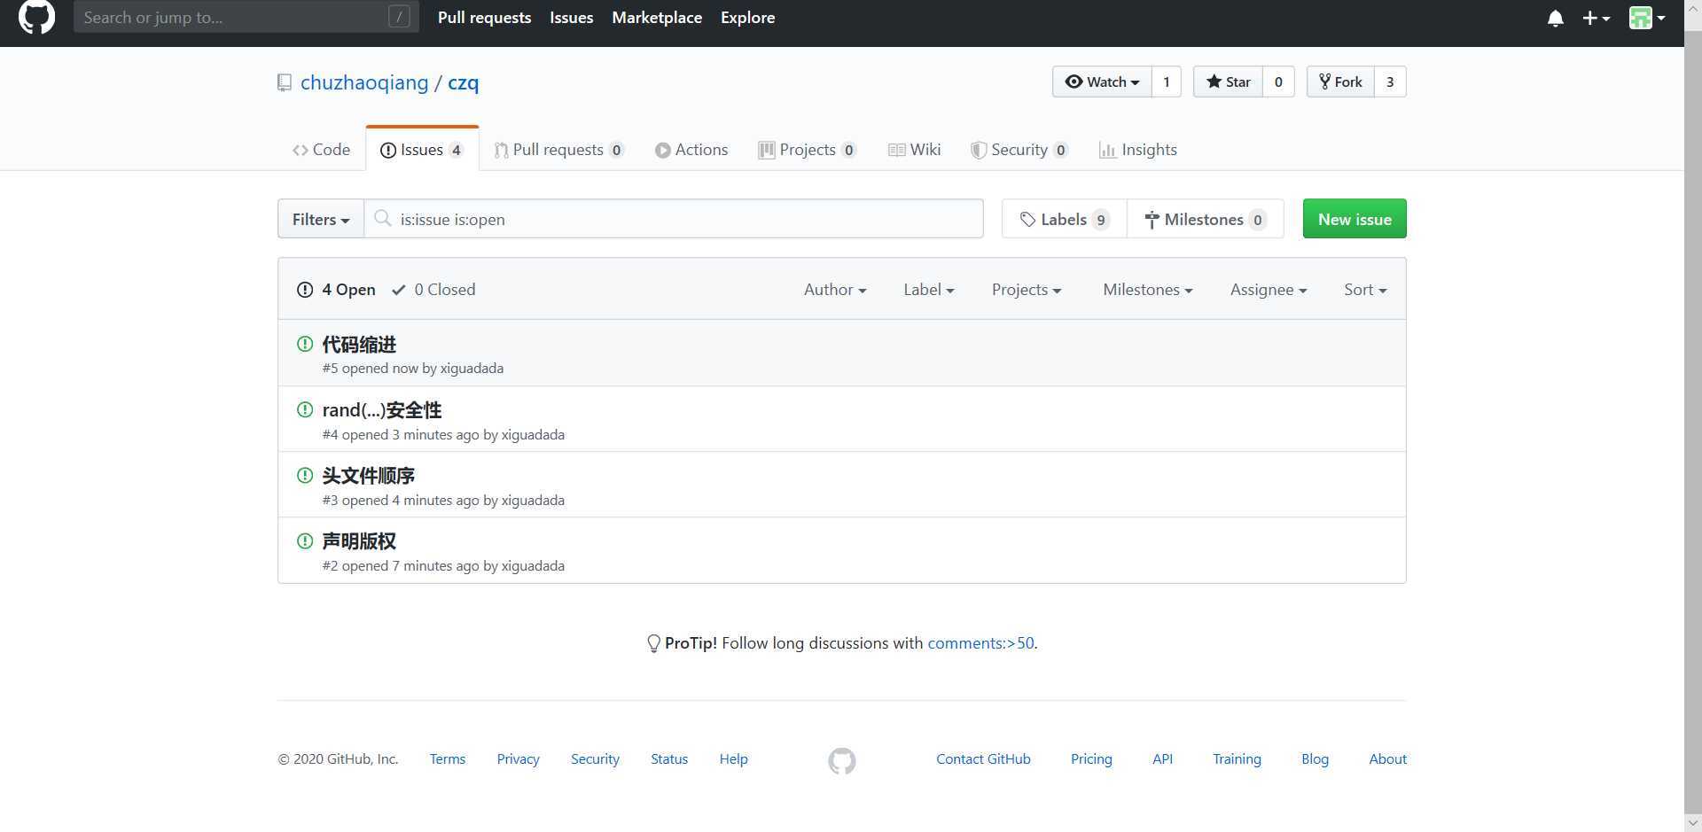Expand the Author filter dropdown
The height and width of the screenshot is (832, 1702).
[835, 290]
